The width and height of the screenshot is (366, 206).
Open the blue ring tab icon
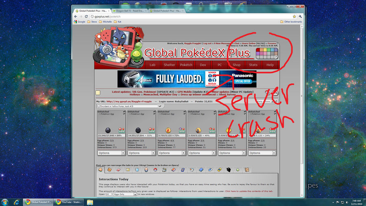tap(210, 170)
